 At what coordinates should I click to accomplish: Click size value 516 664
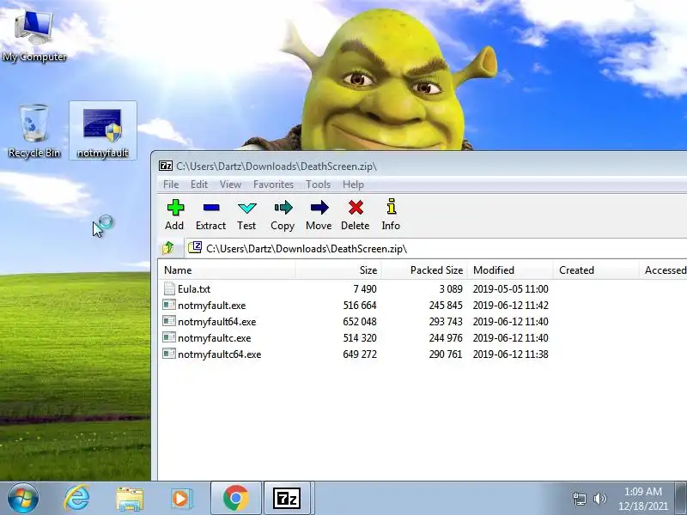[x=360, y=306]
